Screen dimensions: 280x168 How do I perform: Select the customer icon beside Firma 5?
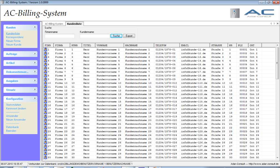(46, 64)
